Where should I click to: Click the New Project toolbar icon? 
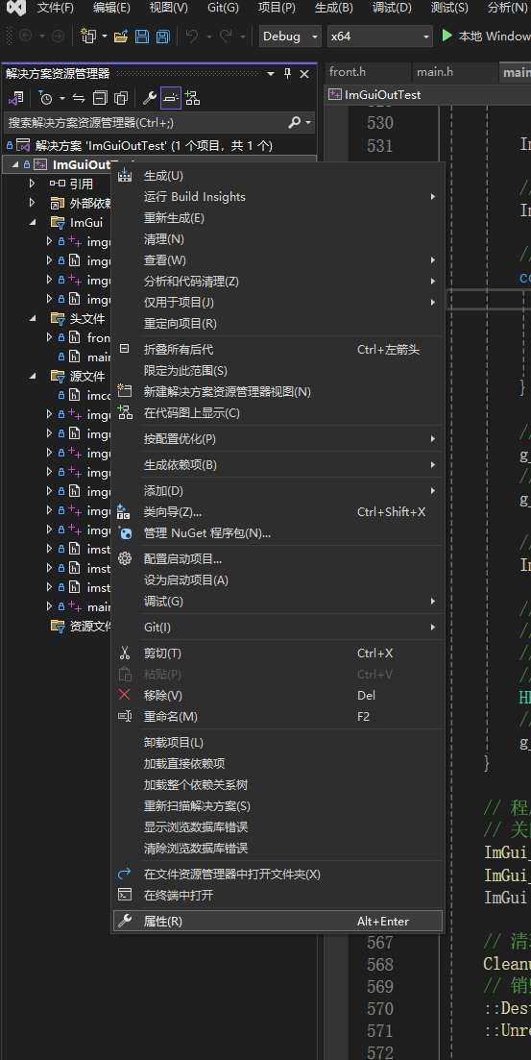point(87,36)
